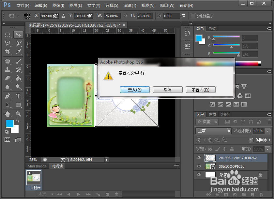The image size is (274, 199).
Task: Reset default foreground and background colors
Action: (7, 132)
